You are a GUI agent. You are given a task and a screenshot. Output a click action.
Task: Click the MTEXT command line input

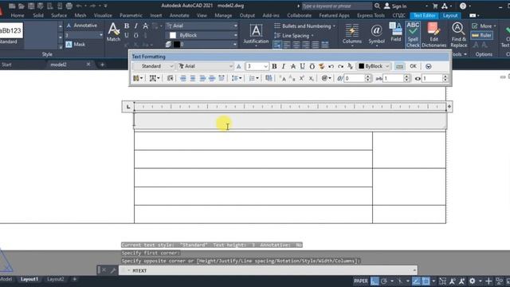tap(268, 270)
